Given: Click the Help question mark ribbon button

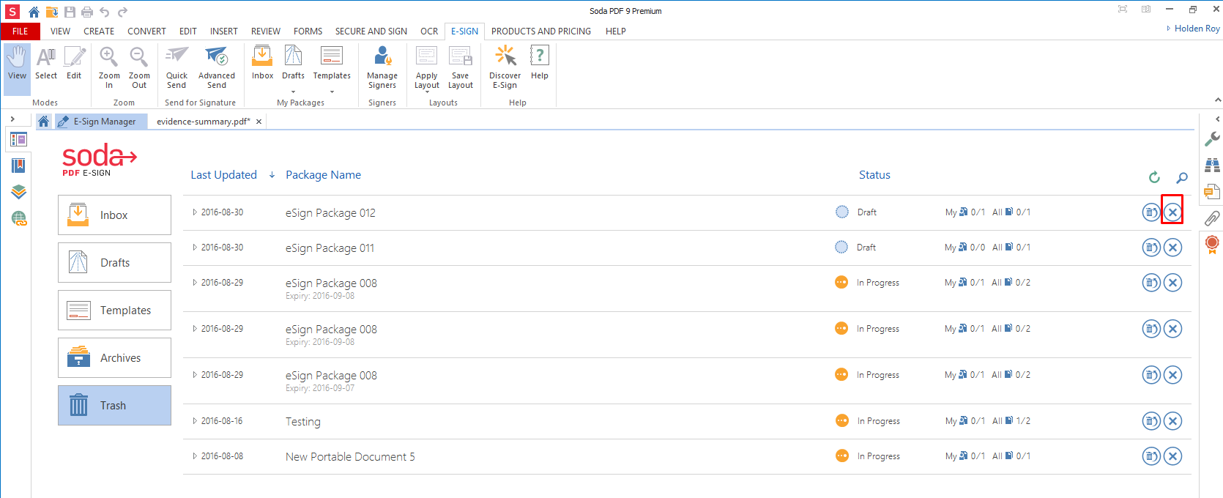Looking at the screenshot, I should pyautogui.click(x=540, y=64).
